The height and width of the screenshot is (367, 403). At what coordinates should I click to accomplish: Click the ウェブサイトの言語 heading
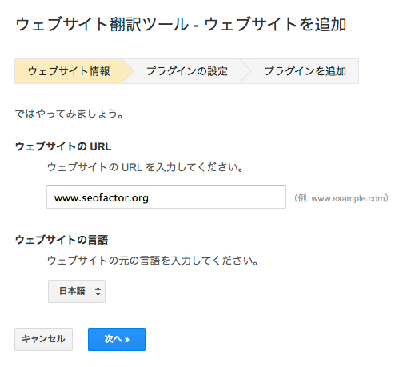pyautogui.click(x=62, y=240)
